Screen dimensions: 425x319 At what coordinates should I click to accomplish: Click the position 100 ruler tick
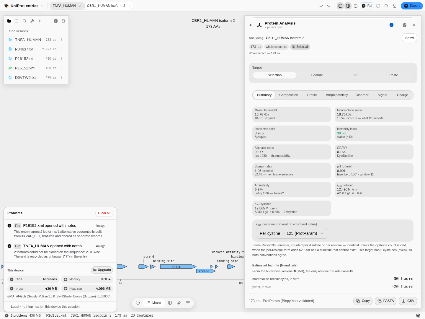point(241,282)
